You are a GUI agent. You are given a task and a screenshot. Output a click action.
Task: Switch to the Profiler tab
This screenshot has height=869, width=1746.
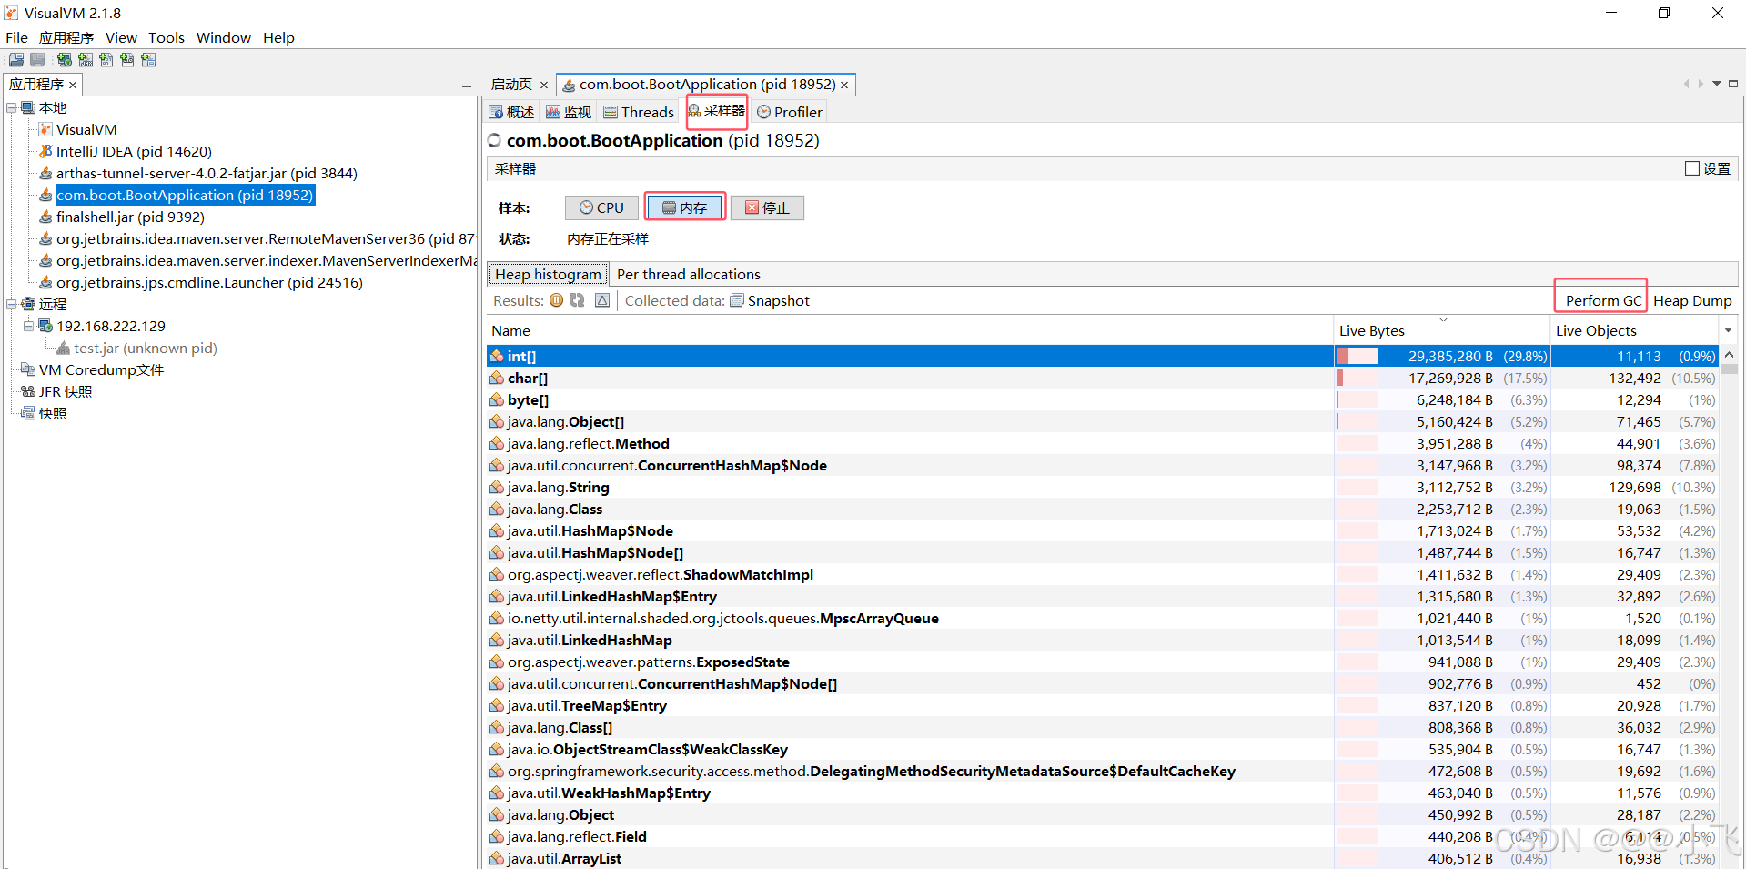[790, 112]
